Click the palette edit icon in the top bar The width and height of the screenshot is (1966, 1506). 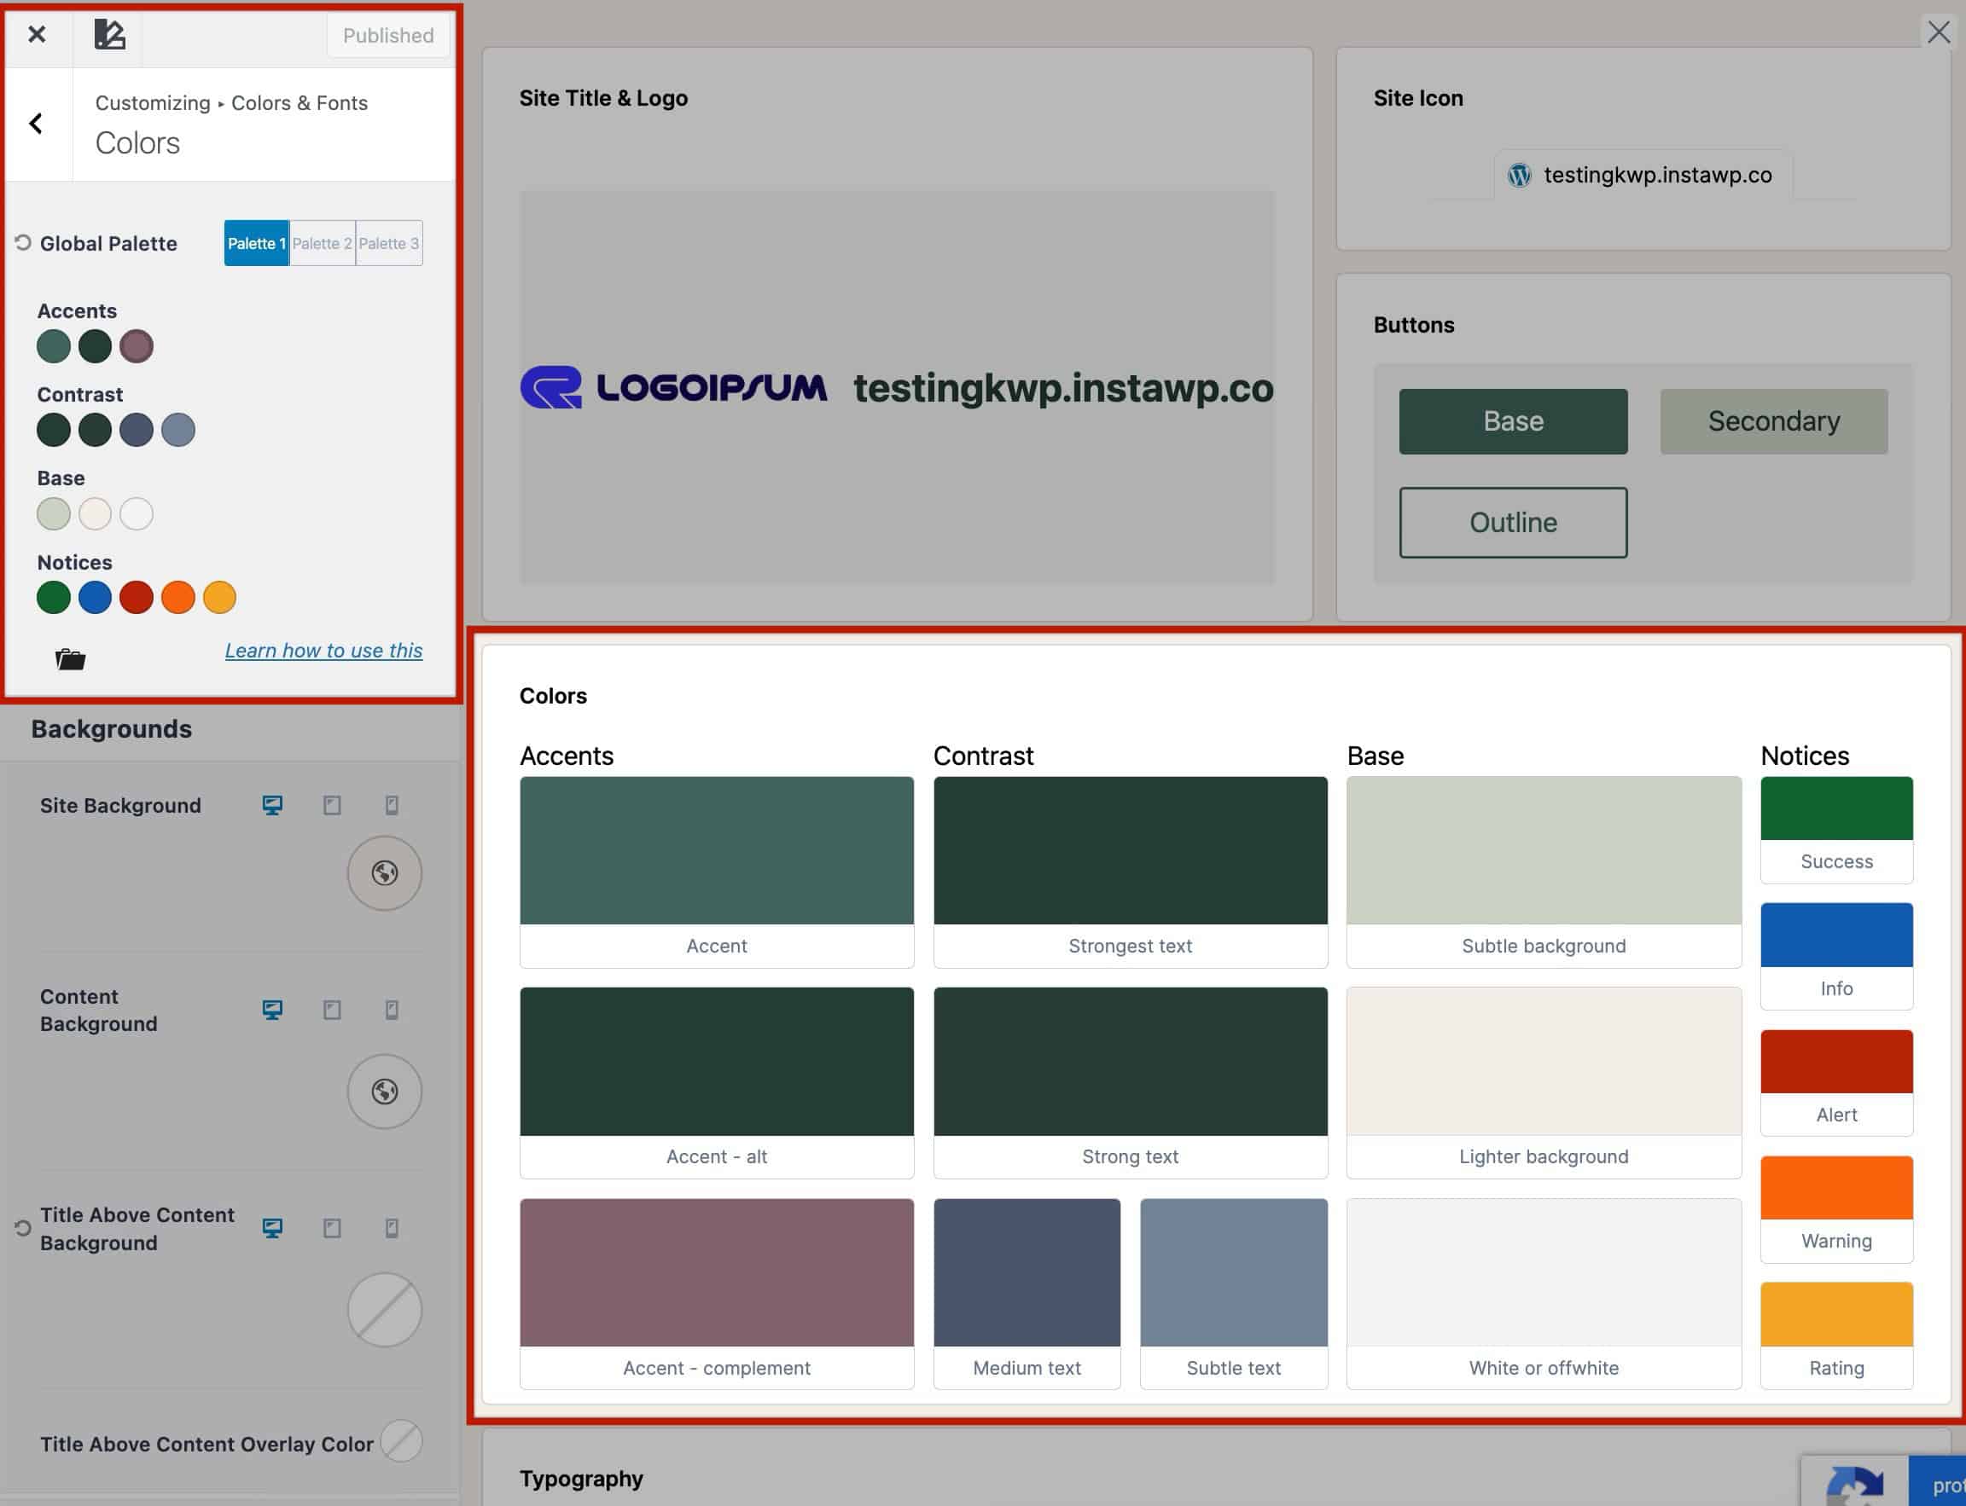[x=108, y=34]
